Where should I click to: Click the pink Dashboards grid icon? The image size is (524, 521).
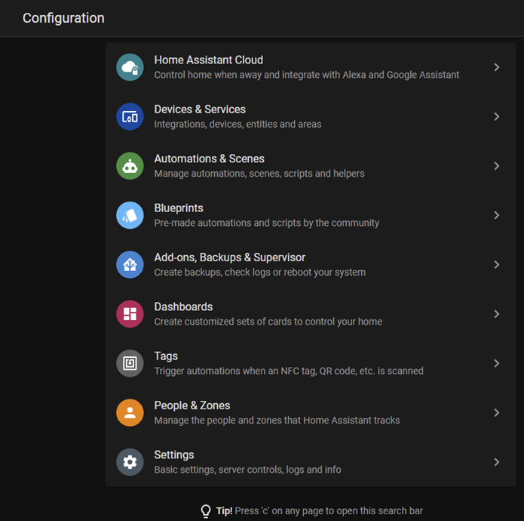click(130, 314)
